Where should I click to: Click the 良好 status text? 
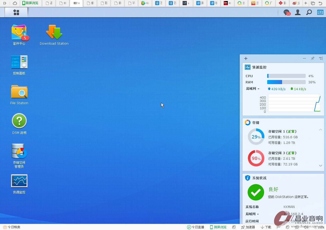tap(273, 189)
